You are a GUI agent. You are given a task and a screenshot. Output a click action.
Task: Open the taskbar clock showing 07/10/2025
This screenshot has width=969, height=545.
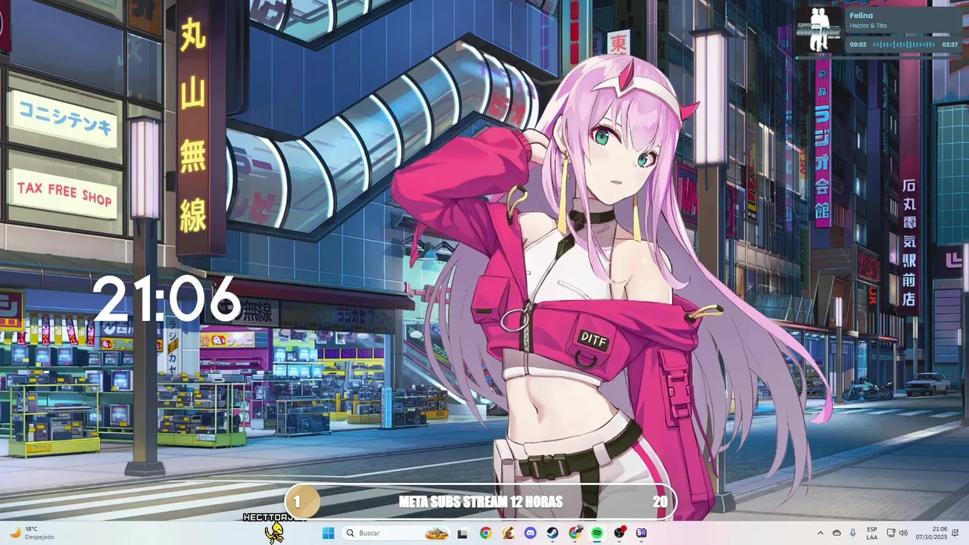pos(931,533)
